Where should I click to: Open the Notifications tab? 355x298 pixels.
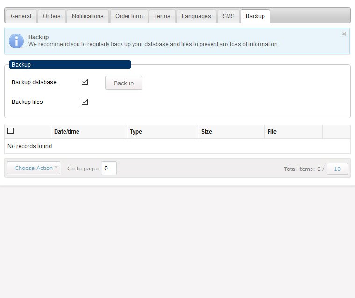pyautogui.click(x=88, y=16)
